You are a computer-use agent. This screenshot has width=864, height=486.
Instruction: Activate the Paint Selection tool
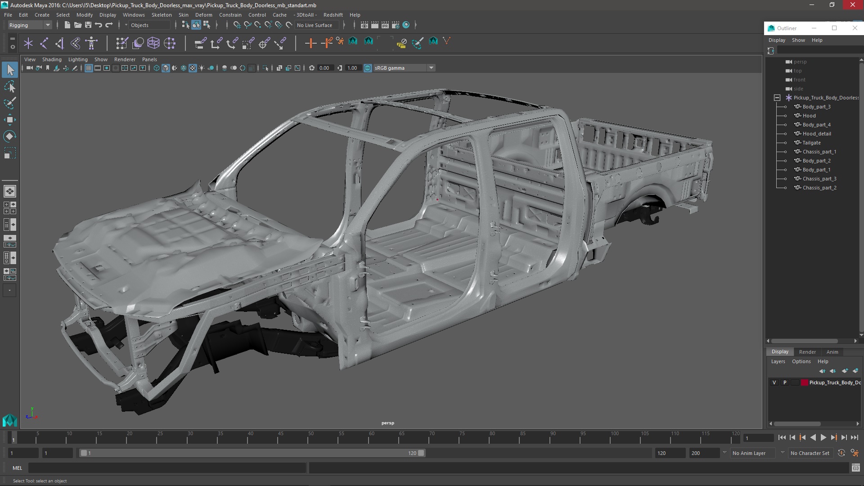coord(10,103)
